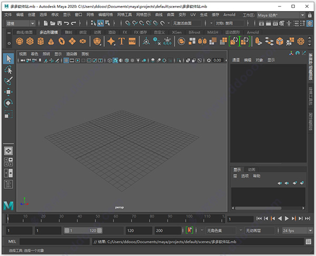Switch to four-view pane layout

tap(8, 161)
